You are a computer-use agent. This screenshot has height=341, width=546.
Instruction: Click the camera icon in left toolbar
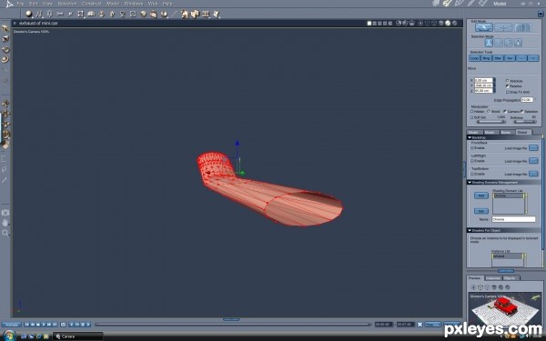[5, 212]
